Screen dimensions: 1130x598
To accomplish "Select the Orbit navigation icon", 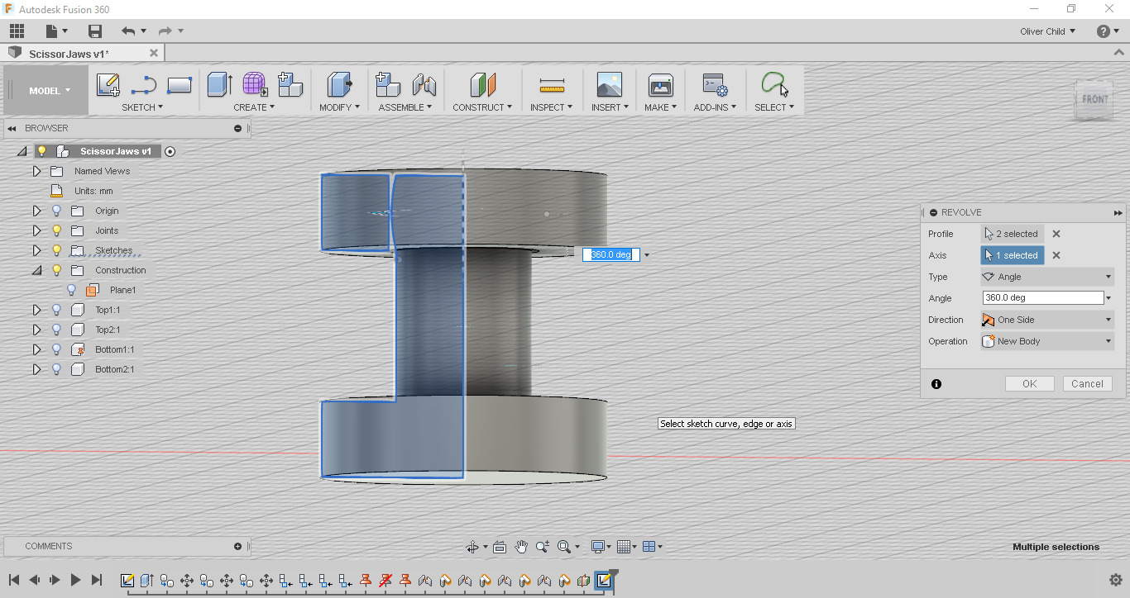I will (473, 547).
